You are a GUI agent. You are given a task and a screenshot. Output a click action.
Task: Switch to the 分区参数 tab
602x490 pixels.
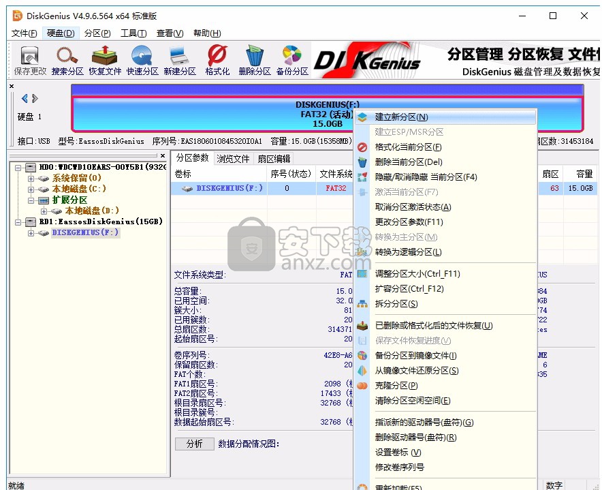[x=192, y=157]
